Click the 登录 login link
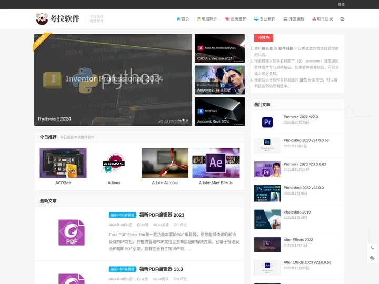The height and width of the screenshot is (284, 379). [x=341, y=4]
